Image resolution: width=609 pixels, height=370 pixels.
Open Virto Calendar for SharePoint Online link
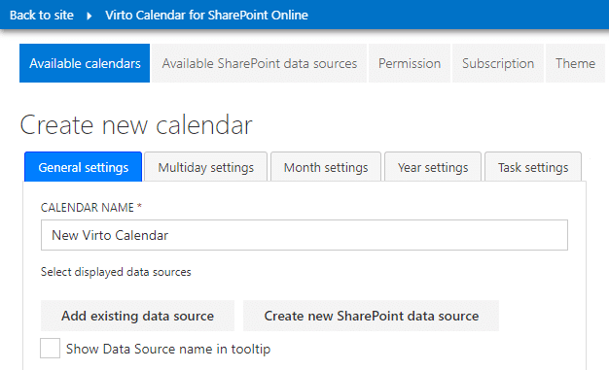(206, 16)
